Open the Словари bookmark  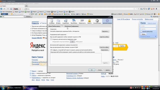pos(48,12)
